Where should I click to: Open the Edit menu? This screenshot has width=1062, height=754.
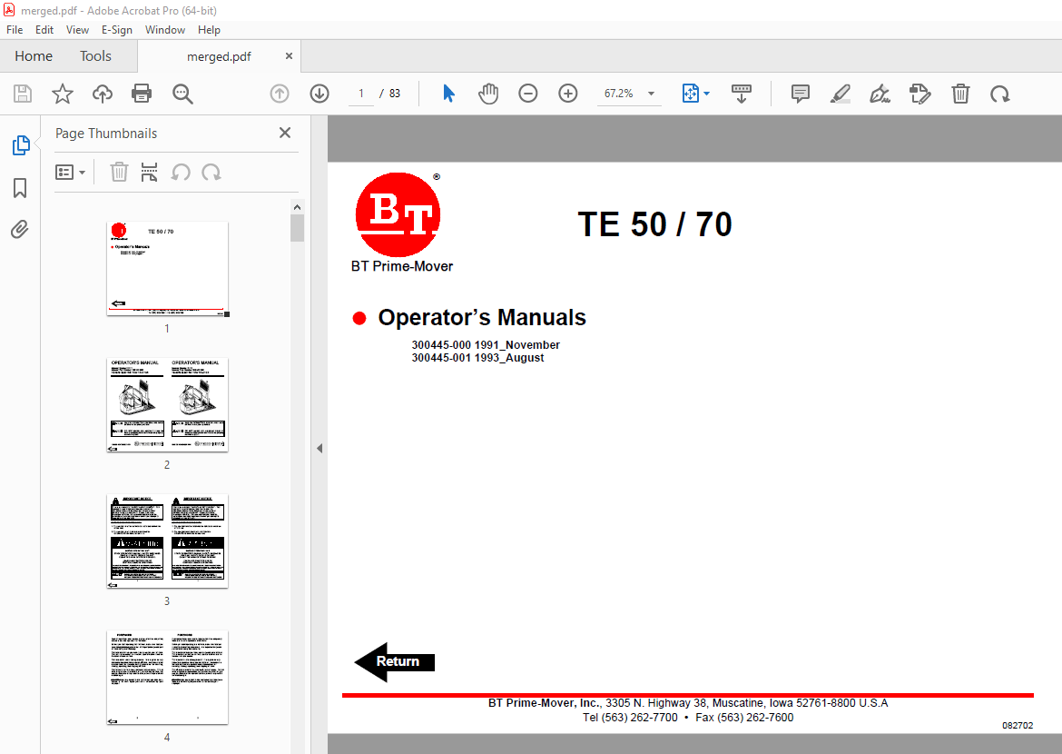[x=44, y=30]
